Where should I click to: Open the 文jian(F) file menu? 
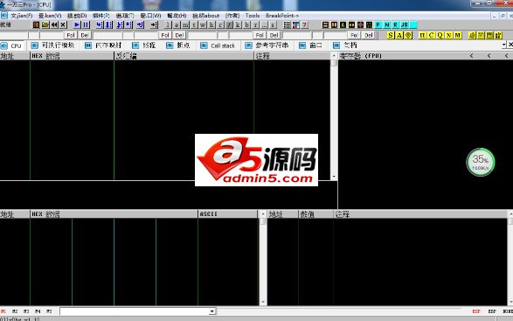[22, 16]
